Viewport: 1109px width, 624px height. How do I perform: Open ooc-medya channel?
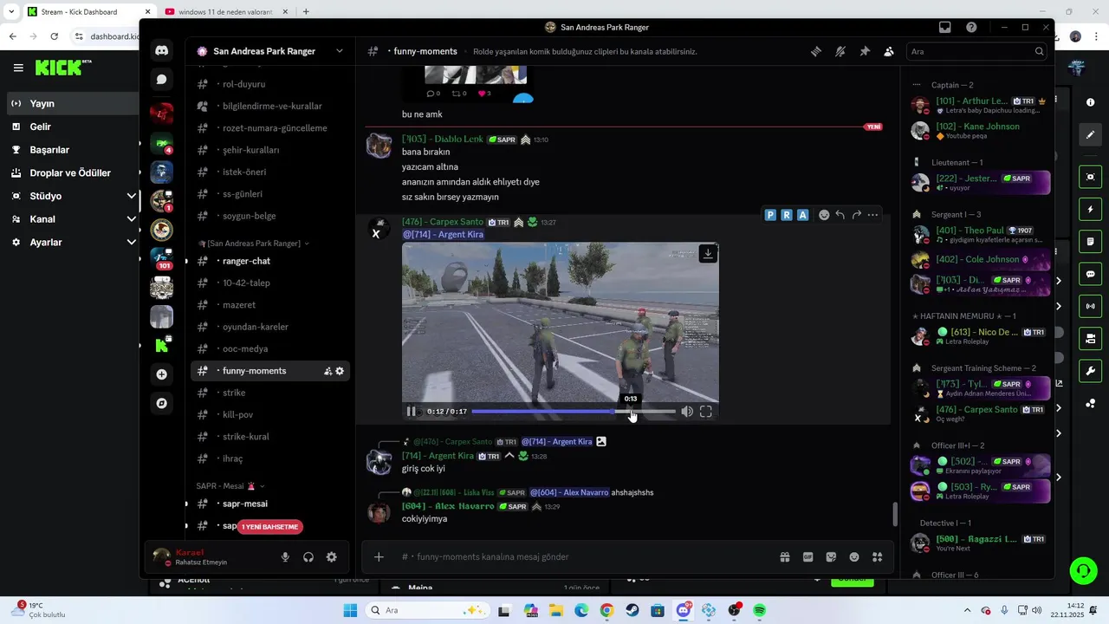pos(269,348)
